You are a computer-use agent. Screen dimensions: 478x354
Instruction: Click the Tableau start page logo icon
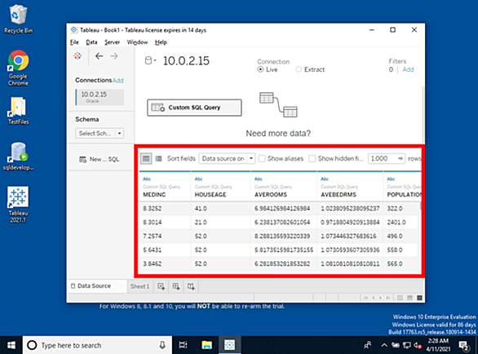coord(77,55)
